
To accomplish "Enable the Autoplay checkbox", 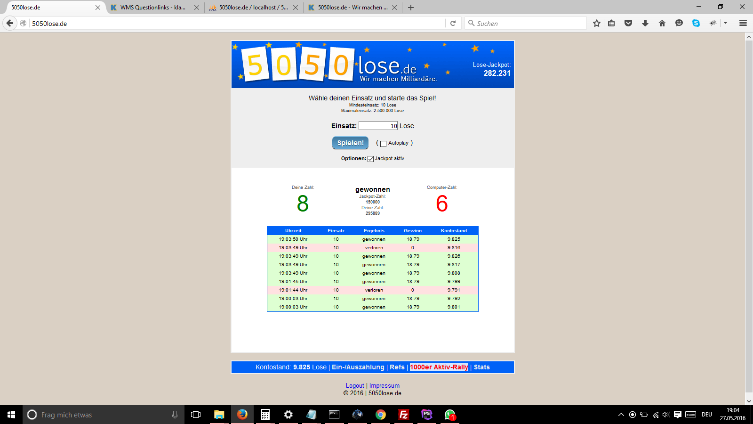I will 383,144.
